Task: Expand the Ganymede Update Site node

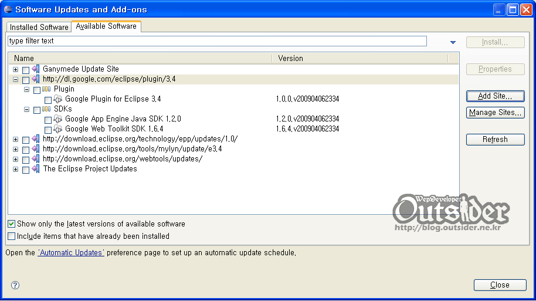Action: pyautogui.click(x=15, y=69)
